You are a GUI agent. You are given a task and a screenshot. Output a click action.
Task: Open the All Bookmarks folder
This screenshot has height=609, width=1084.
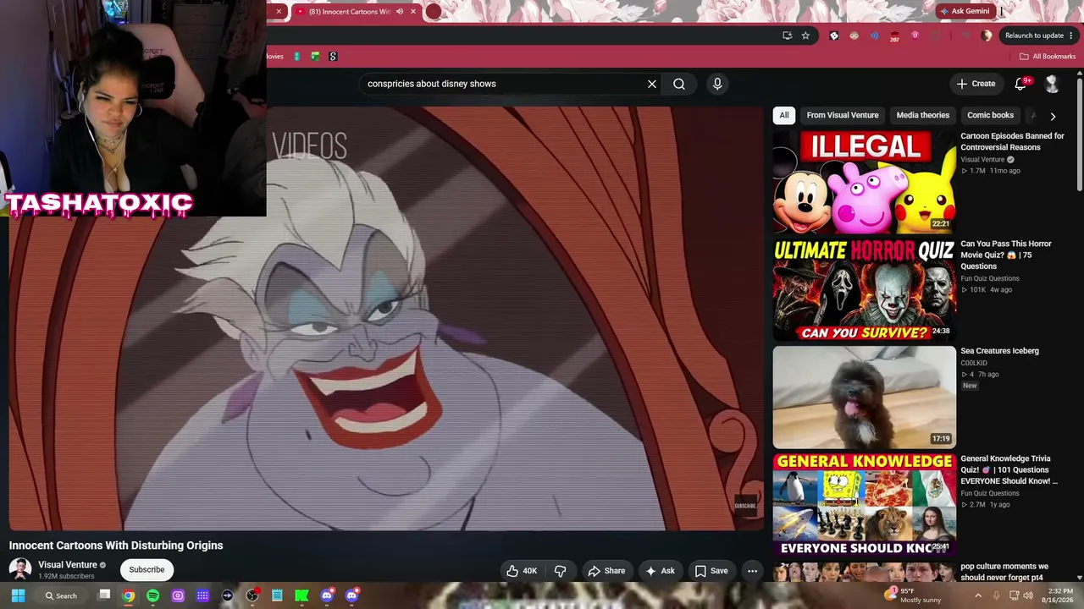(x=1047, y=57)
